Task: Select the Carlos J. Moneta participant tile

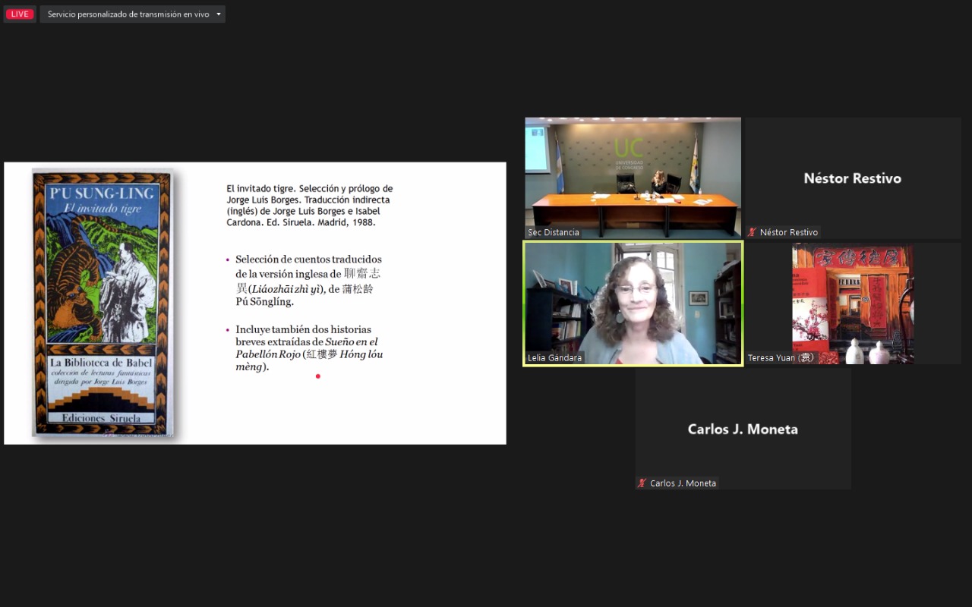Action: tap(743, 429)
